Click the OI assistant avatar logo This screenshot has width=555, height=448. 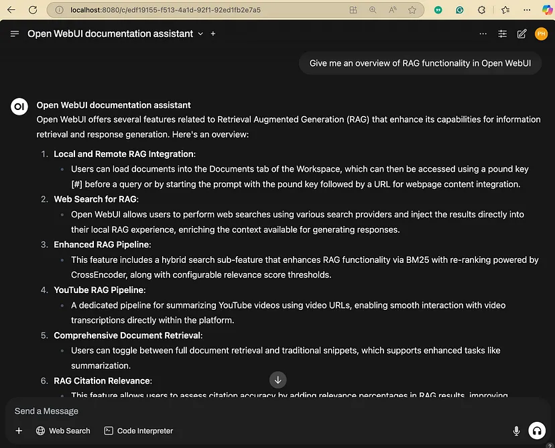click(19, 107)
